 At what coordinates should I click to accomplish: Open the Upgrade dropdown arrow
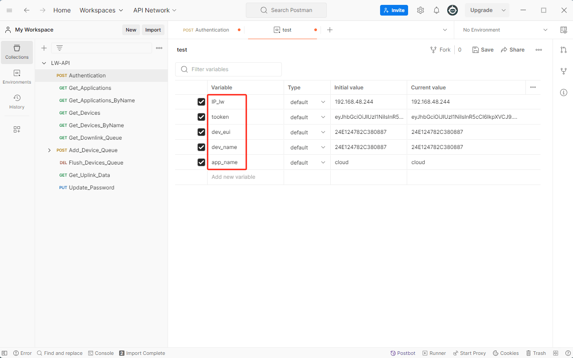point(504,10)
